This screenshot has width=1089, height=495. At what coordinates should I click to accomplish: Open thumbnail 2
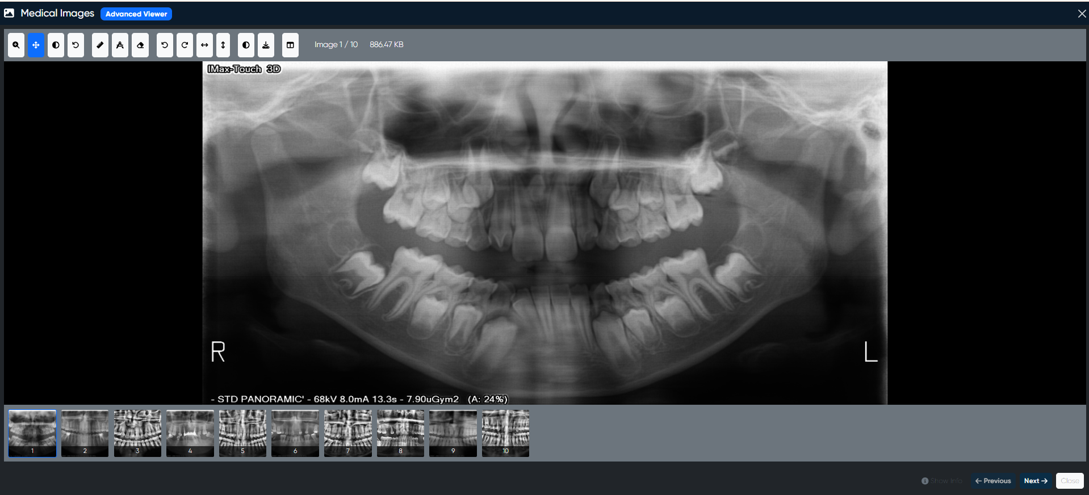[85, 434]
